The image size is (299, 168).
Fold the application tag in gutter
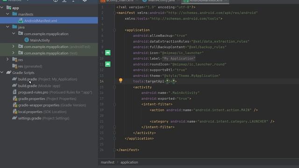[x=114, y=30]
